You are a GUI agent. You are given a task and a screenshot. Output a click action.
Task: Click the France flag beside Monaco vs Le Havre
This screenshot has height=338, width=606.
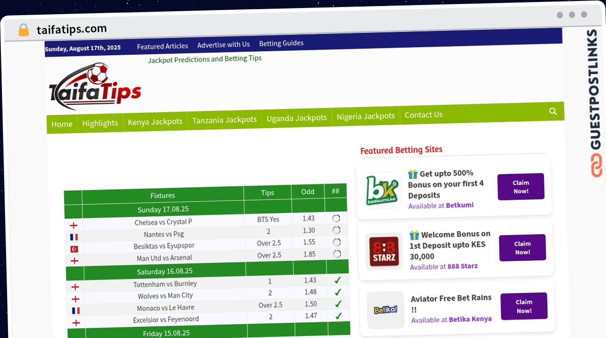(x=76, y=311)
